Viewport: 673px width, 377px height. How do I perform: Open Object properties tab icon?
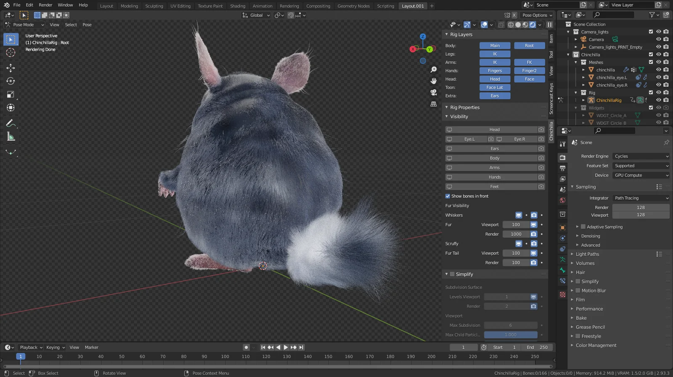[x=562, y=228]
